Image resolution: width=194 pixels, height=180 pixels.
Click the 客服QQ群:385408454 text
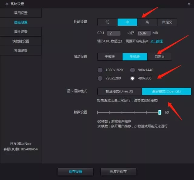point(21,149)
